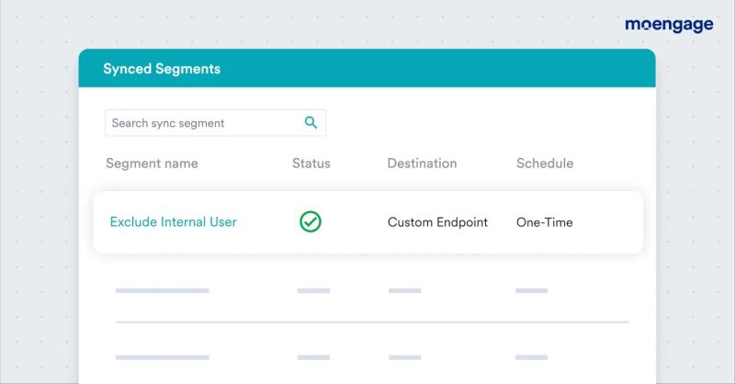Screen dimensions: 735x384
Task: Click the MoEngage logo
Action: (x=669, y=25)
